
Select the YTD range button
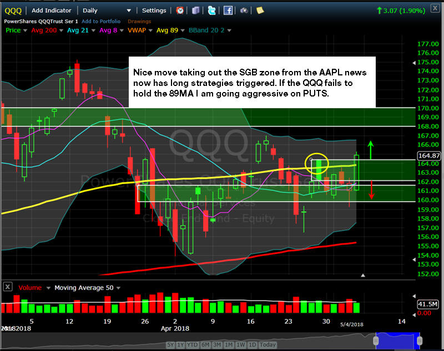pos(192,344)
